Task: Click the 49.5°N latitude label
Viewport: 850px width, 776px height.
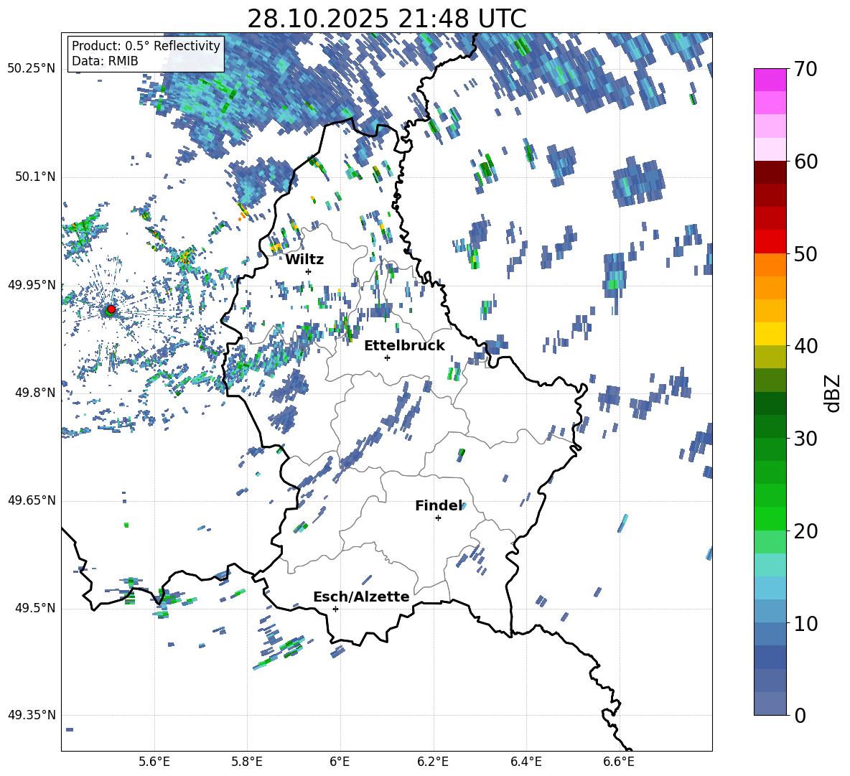Action: (34, 608)
